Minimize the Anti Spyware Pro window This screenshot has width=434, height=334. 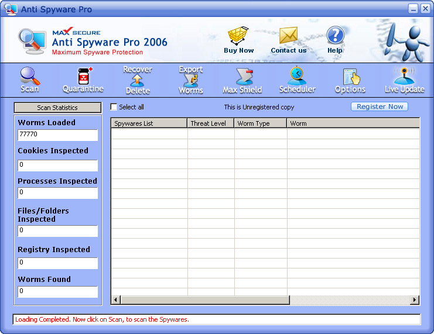click(414, 9)
